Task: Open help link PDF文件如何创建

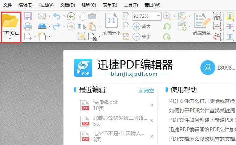Action: pos(203,120)
